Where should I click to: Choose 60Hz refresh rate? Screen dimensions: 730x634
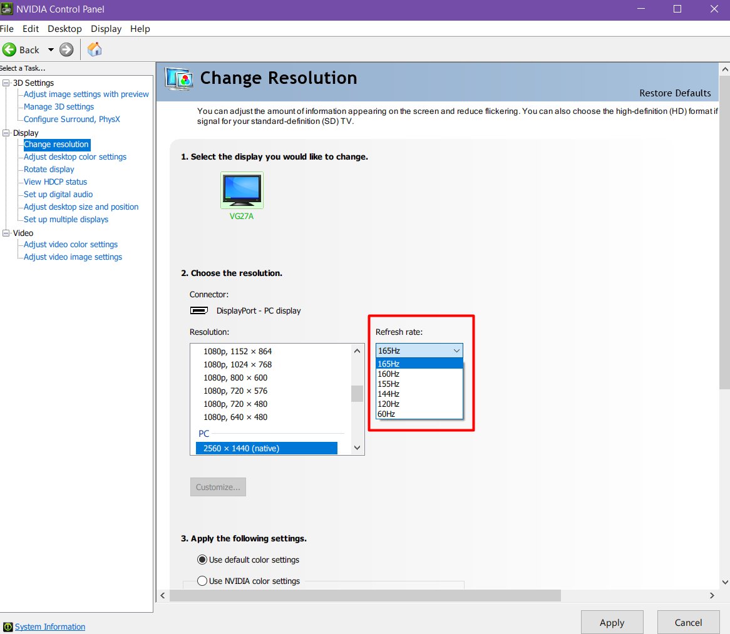419,414
